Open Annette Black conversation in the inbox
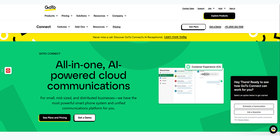 click(x=183, y=82)
